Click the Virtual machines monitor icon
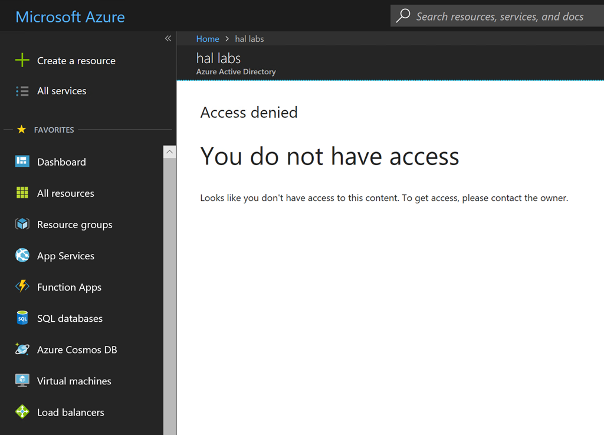604x435 pixels. click(22, 381)
